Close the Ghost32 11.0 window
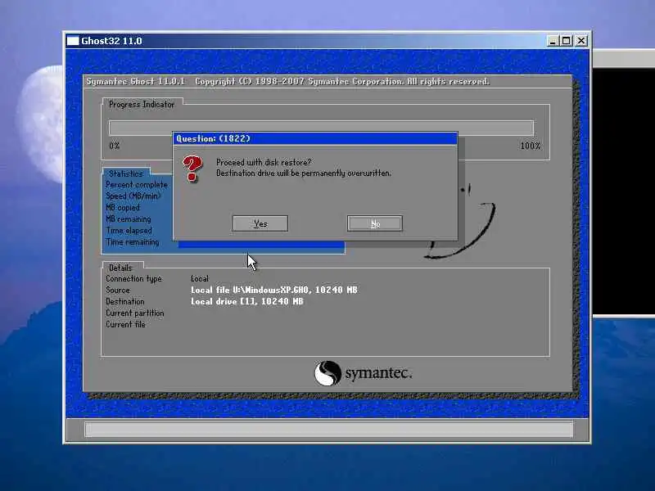 pos(581,40)
